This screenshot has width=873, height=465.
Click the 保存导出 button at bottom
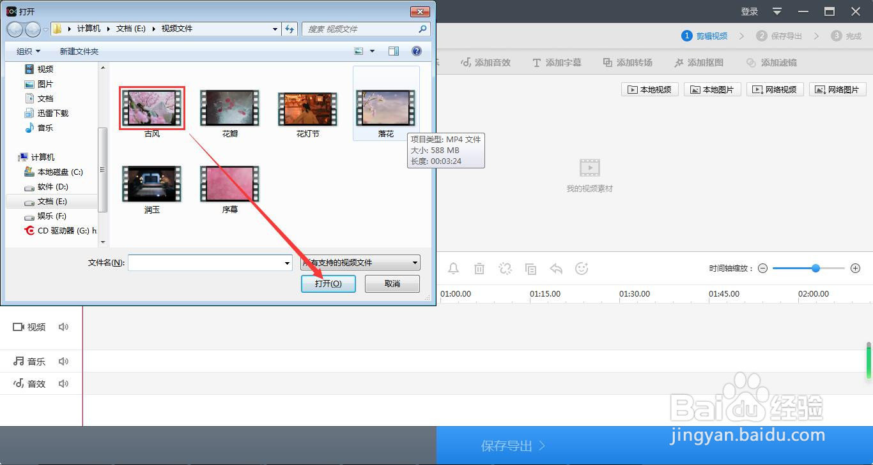tap(654, 446)
